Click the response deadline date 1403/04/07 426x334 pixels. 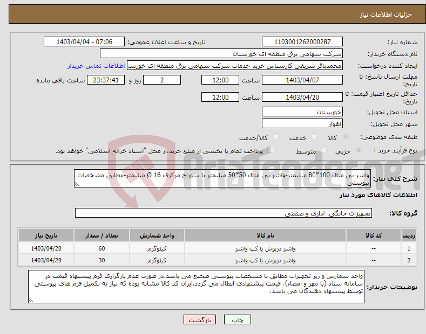coord(302,80)
